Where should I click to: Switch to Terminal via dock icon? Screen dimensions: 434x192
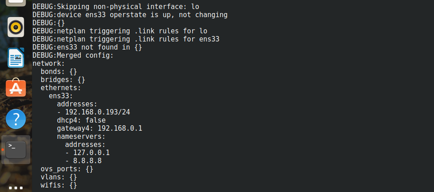[x=16, y=150]
